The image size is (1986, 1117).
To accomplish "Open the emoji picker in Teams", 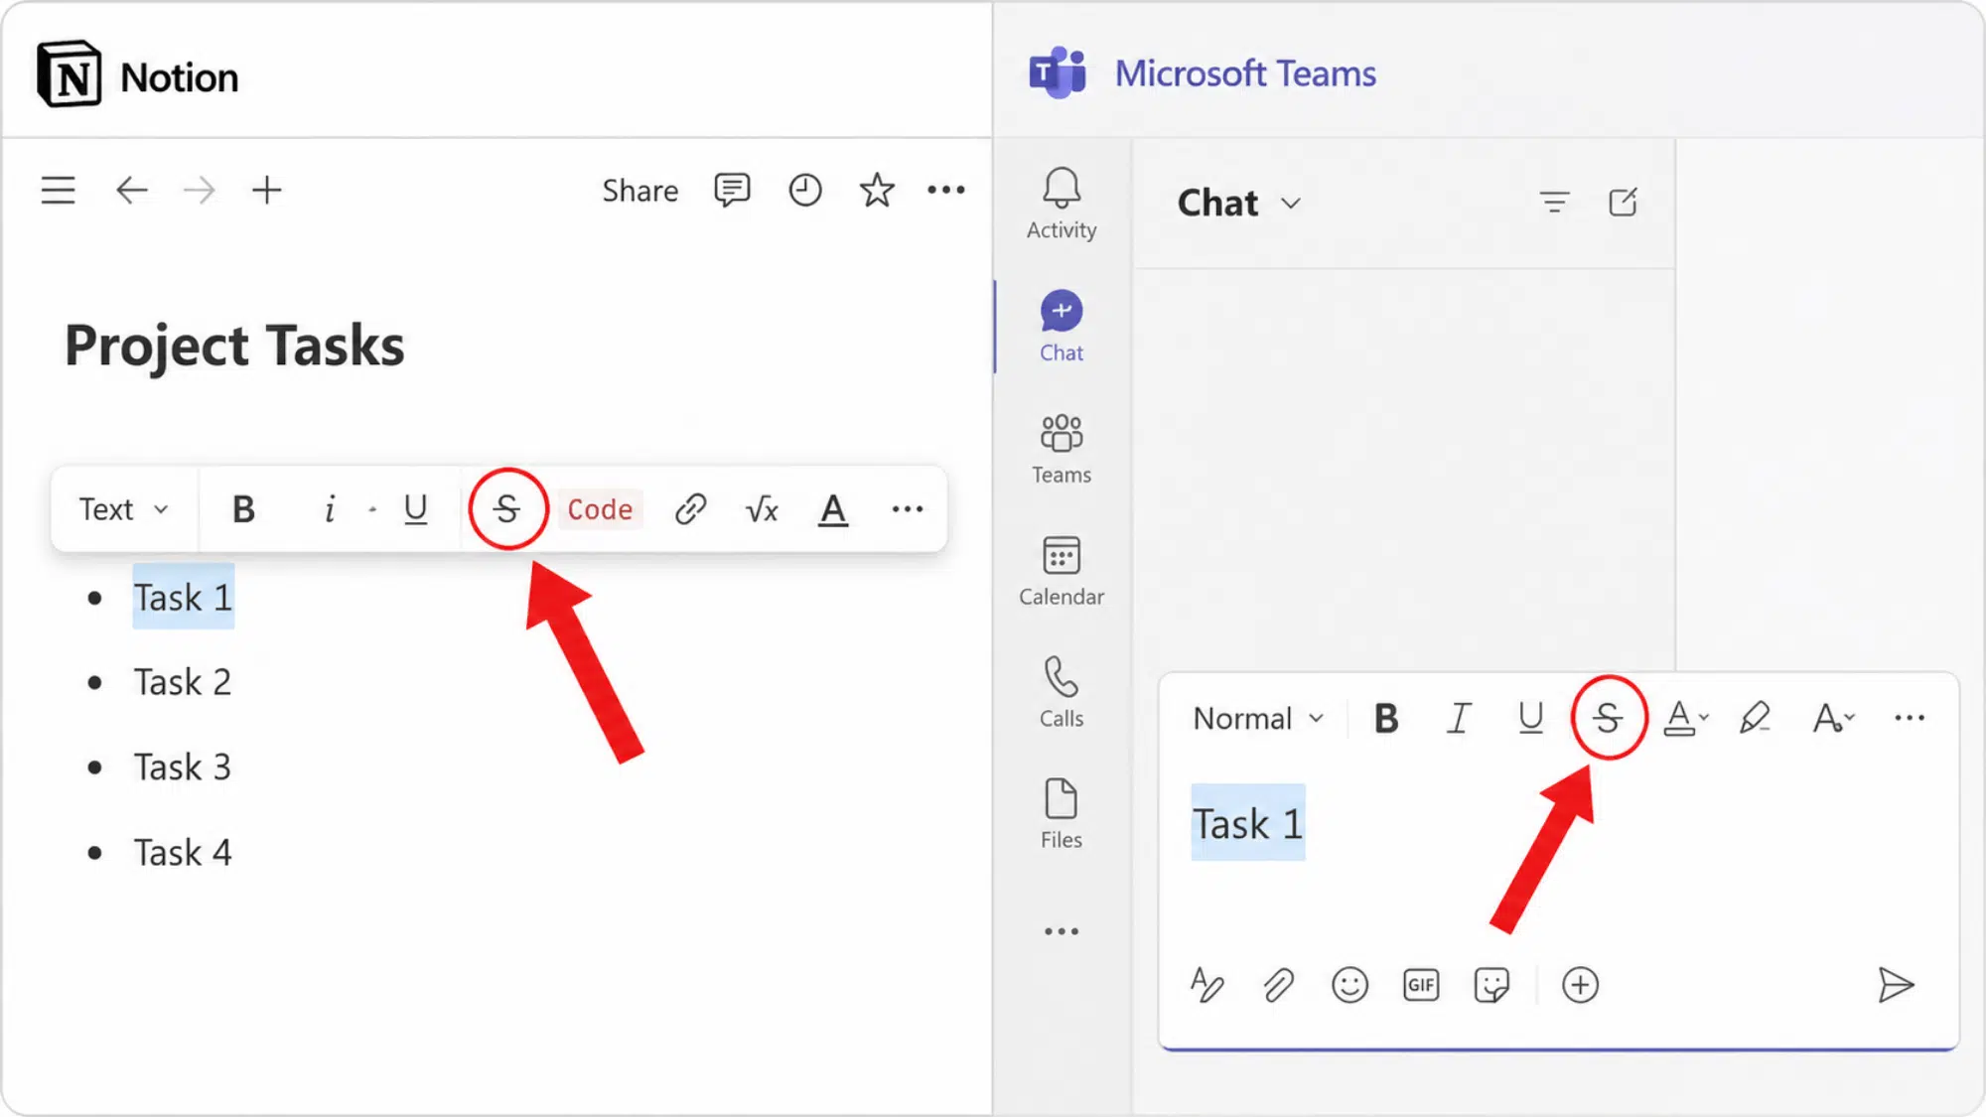I will point(1349,985).
